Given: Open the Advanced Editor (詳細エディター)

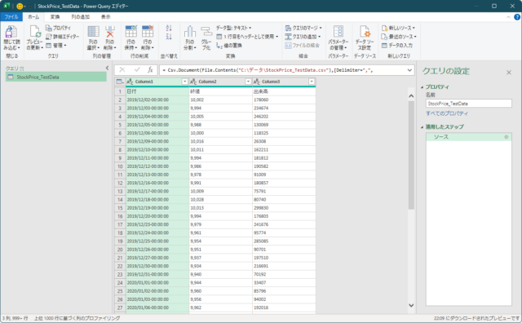Looking at the screenshot, I should [62, 37].
